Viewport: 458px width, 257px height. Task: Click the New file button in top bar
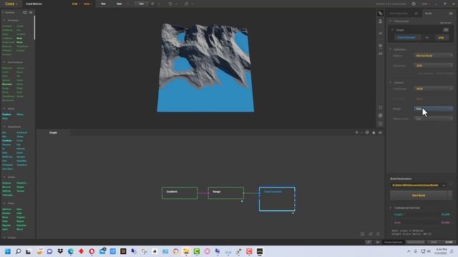click(103, 4)
